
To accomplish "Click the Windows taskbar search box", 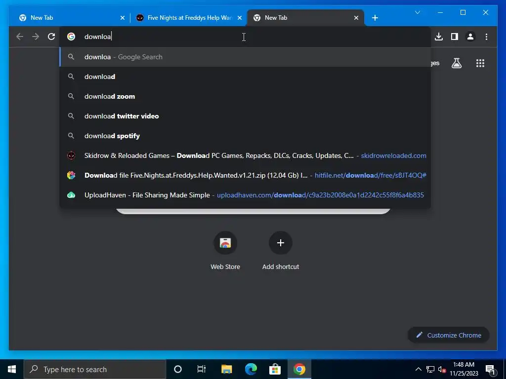I will point(95,369).
